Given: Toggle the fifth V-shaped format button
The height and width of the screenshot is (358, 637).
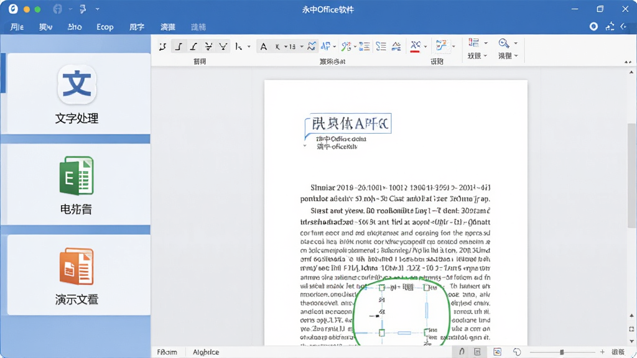Looking at the screenshot, I should point(223,47).
